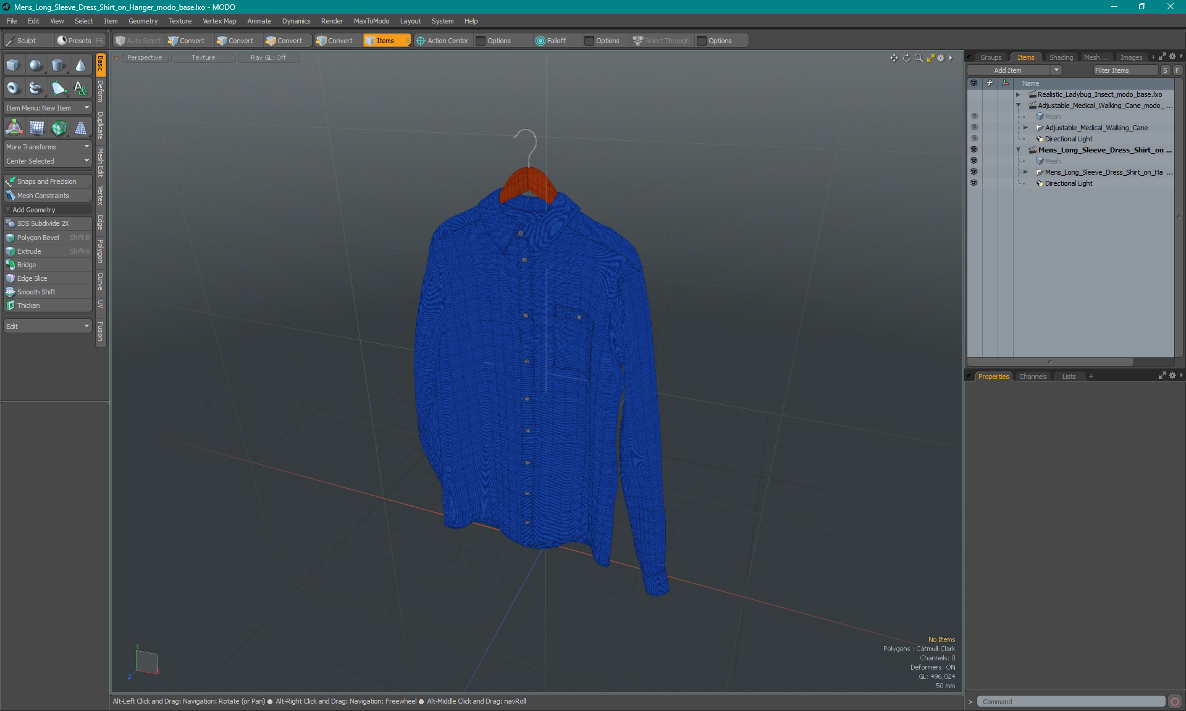Click the Thicken tool
The height and width of the screenshot is (711, 1186).
[48, 306]
